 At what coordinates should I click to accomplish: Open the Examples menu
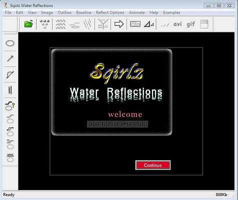click(x=171, y=12)
